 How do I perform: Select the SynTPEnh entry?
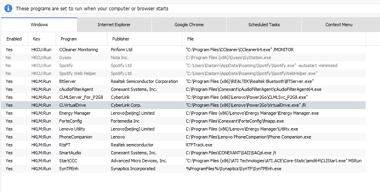184,169
